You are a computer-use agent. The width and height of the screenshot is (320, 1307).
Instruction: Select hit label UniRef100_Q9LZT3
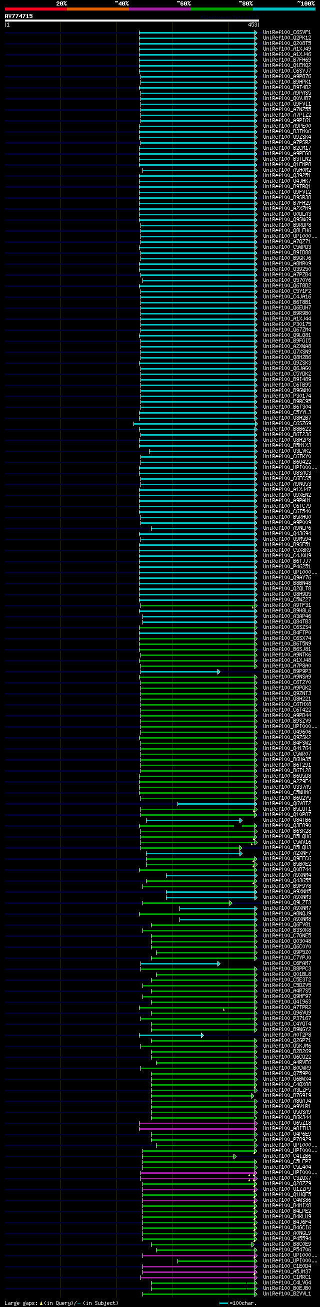coord(287,902)
